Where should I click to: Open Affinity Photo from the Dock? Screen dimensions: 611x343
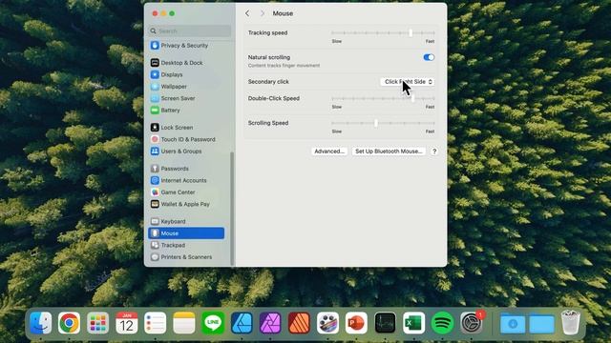click(x=270, y=323)
